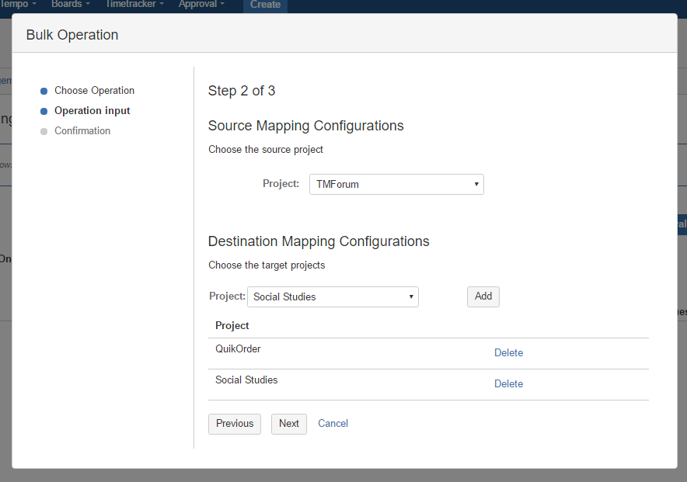The image size is (687, 482).
Task: Cancel the bulk operation
Action: (x=333, y=424)
